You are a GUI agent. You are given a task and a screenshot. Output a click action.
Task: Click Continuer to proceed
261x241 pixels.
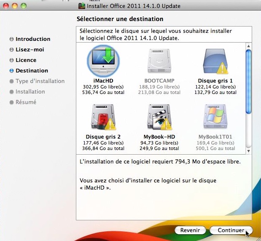point(231,230)
